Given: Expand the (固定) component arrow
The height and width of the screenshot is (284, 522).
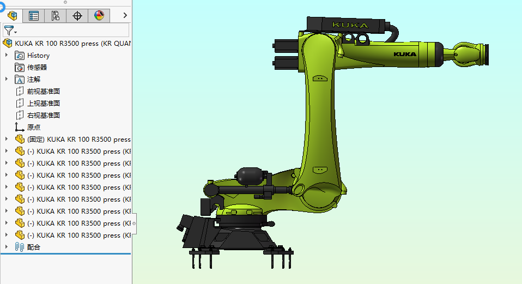Looking at the screenshot, I should pyautogui.click(x=7, y=139).
